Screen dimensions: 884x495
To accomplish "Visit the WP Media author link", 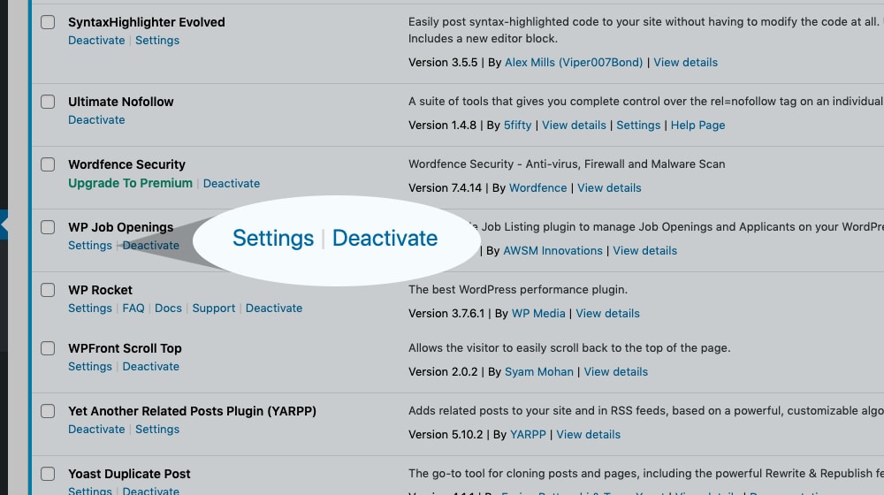I will point(538,313).
